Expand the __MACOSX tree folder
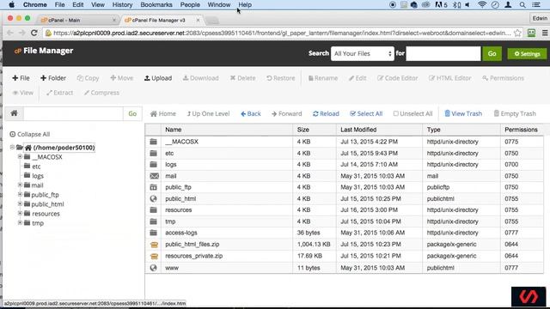The image size is (550, 309). point(20,156)
